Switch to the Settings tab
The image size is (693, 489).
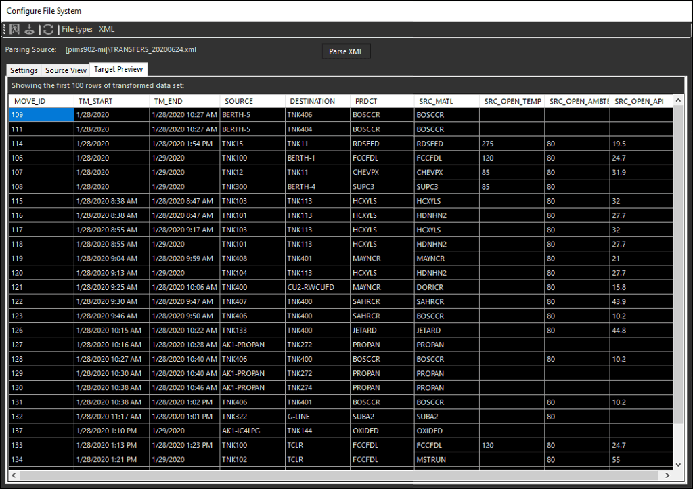coord(23,70)
